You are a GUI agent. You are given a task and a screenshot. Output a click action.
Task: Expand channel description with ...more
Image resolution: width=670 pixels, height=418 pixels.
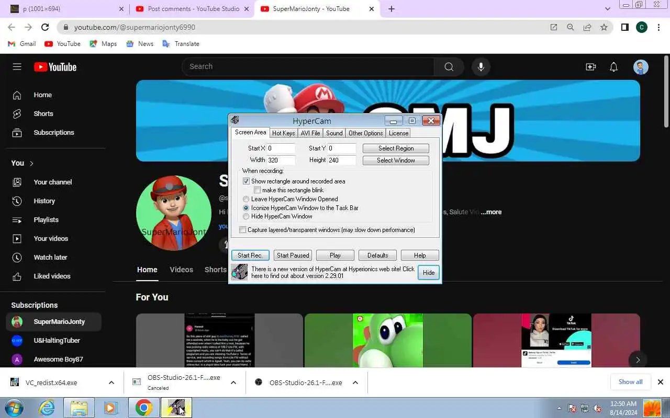click(x=491, y=212)
